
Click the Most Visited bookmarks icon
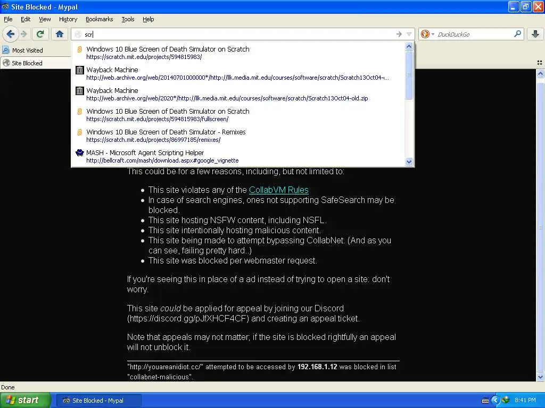[6, 50]
